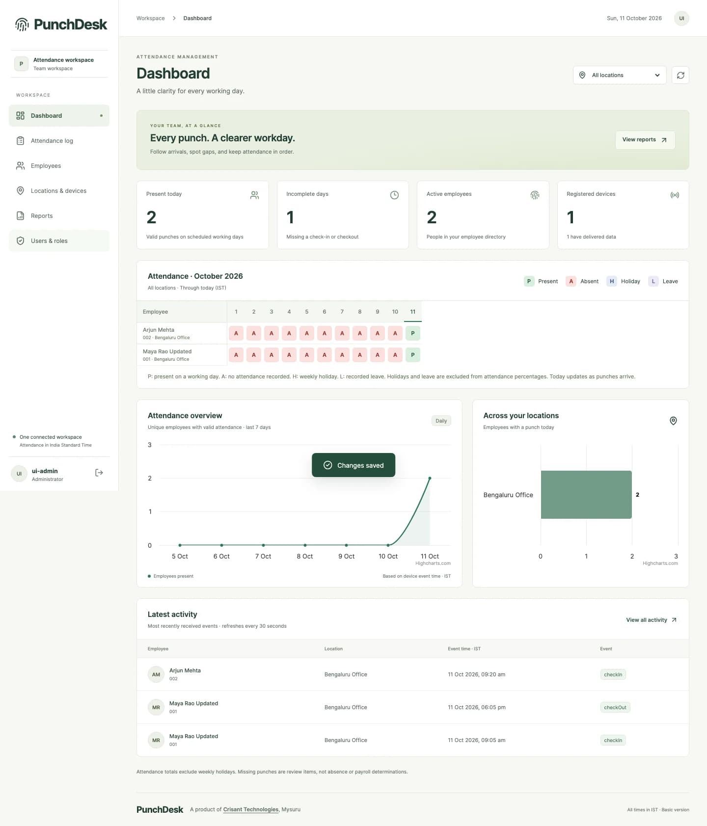This screenshot has height=826, width=707.
Task: Open the All locations dropdown
Action: pyautogui.click(x=620, y=75)
